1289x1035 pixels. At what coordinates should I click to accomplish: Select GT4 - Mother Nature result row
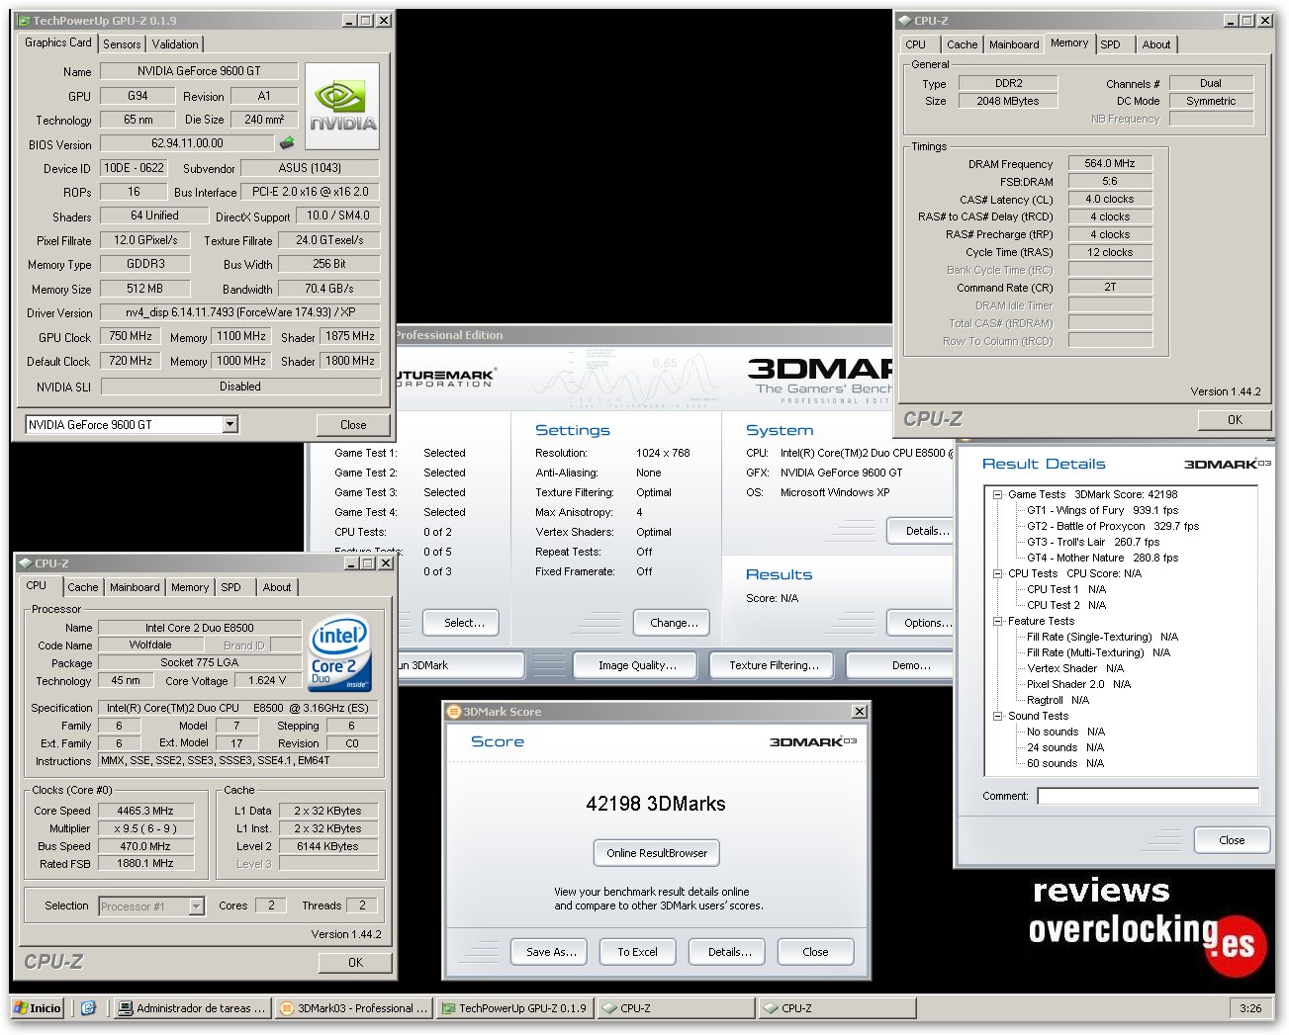[x=1102, y=558]
